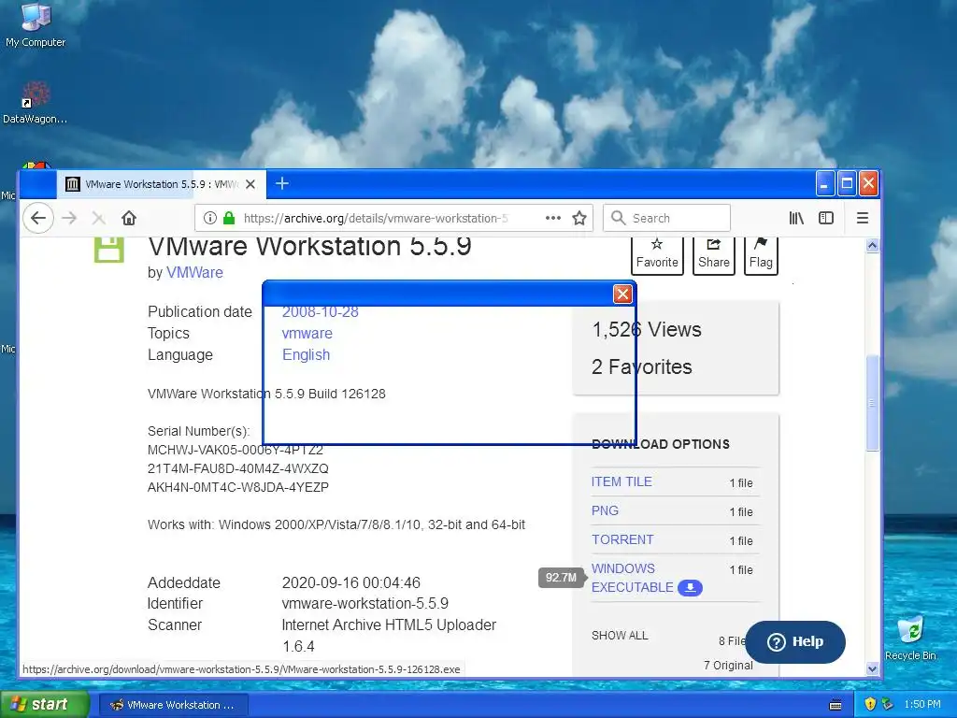This screenshot has width=957, height=718.
Task: Open a new tab with the plus button
Action: 282,183
